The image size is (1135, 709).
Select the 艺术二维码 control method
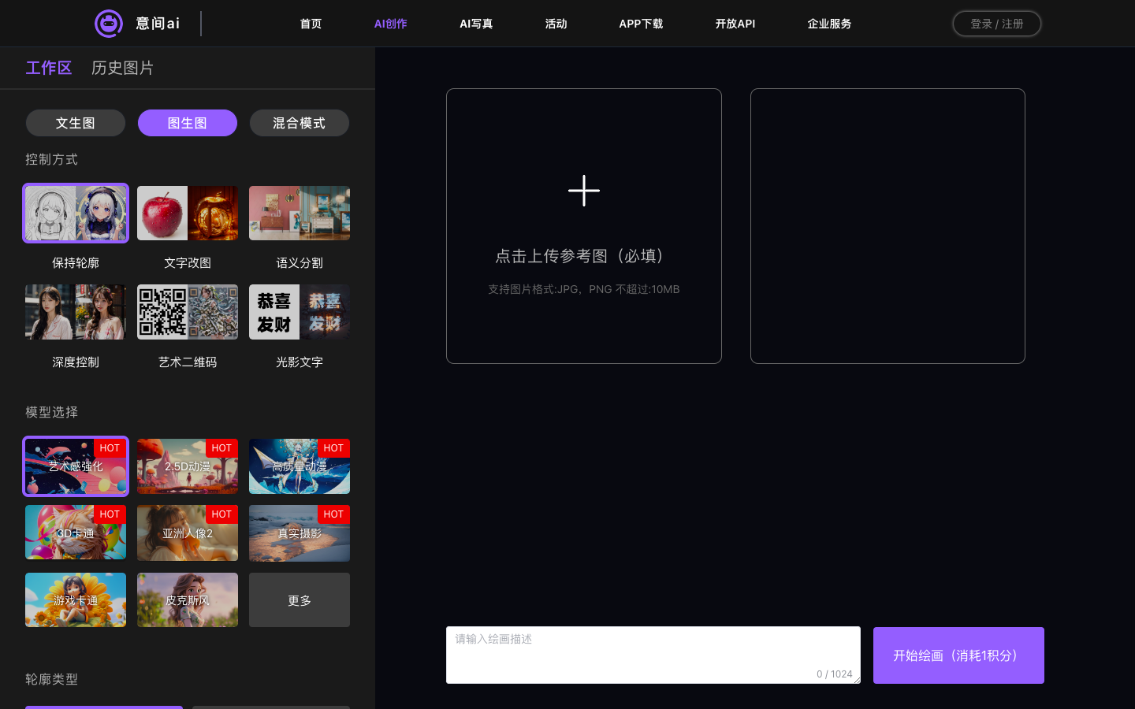point(187,312)
